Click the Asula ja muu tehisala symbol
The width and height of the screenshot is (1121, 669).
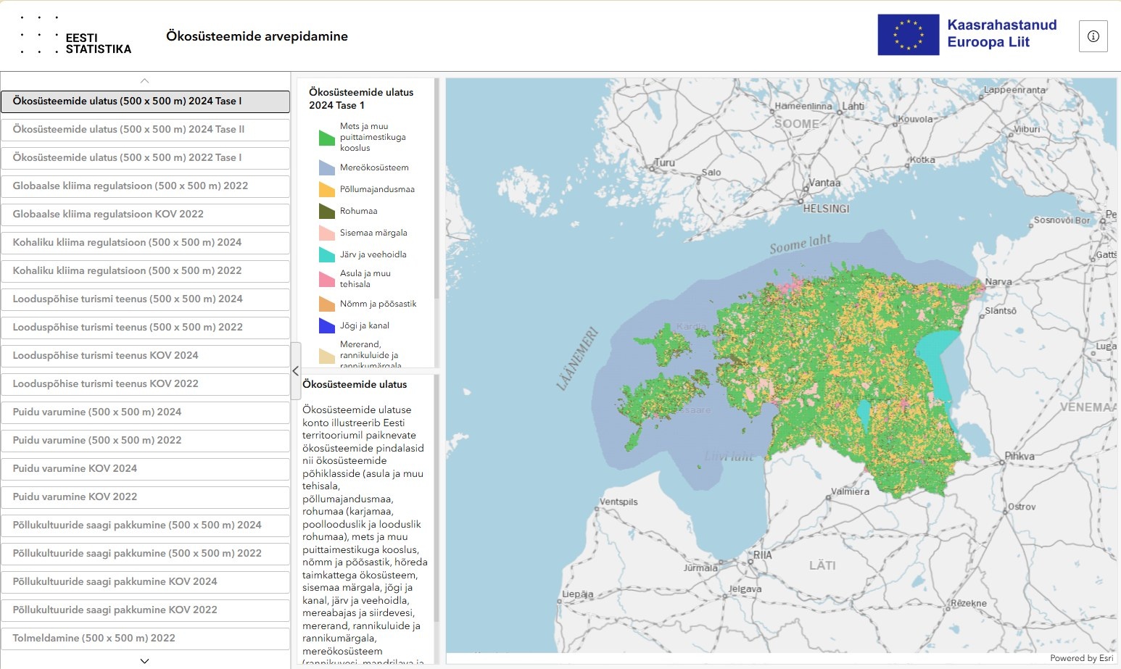click(x=326, y=278)
